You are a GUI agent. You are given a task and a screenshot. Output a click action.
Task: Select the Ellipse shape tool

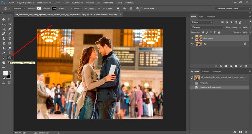tap(10, 58)
